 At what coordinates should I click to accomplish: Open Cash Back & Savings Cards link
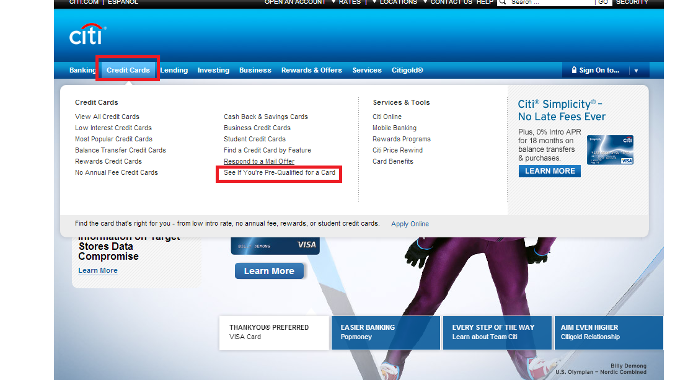pos(266,117)
